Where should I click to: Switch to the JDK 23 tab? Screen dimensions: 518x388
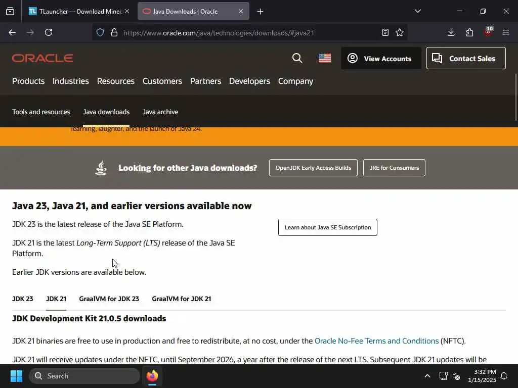[22, 299]
